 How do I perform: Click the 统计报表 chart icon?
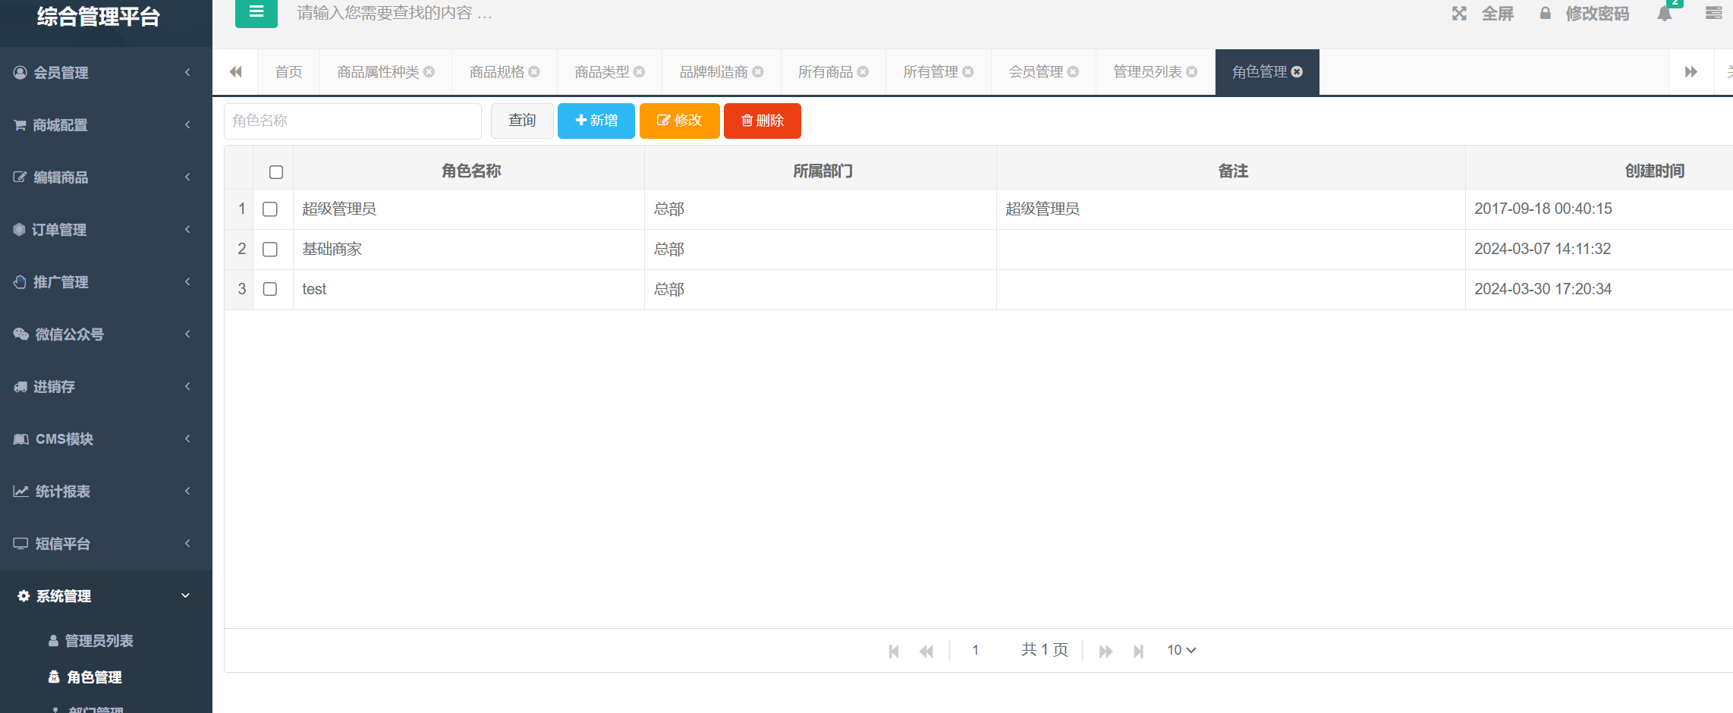pos(21,492)
